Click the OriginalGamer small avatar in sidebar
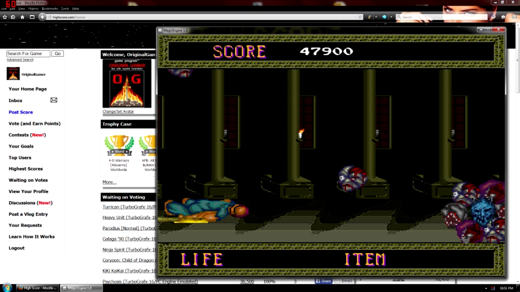The width and height of the screenshot is (520, 292). [x=13, y=73]
